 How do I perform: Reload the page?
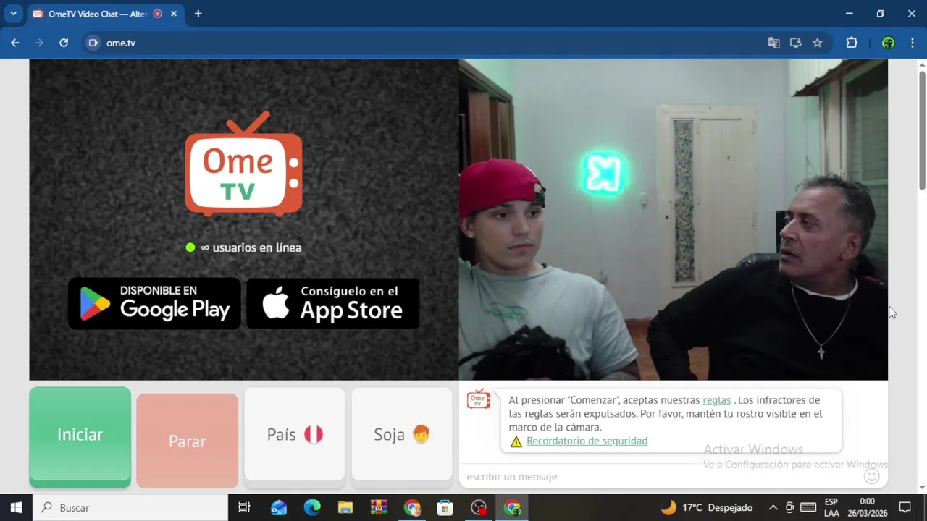[x=64, y=43]
